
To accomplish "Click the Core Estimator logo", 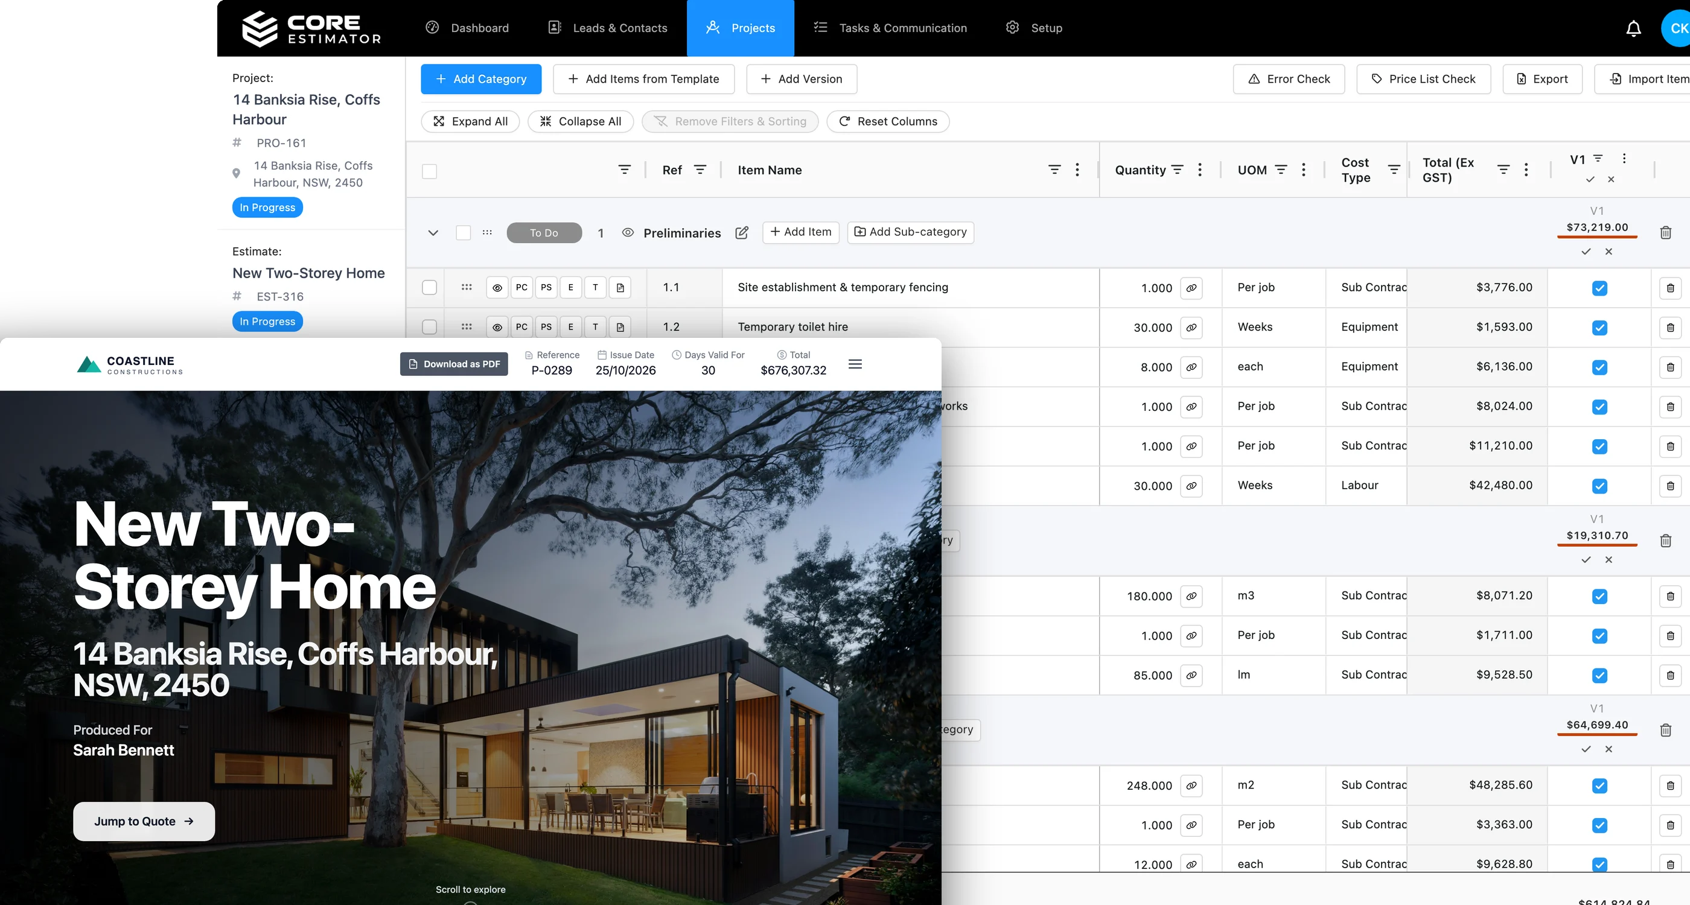I will pyautogui.click(x=311, y=28).
